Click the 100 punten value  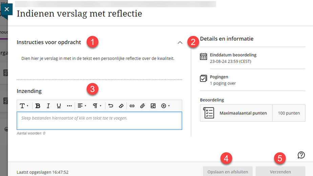289,113
